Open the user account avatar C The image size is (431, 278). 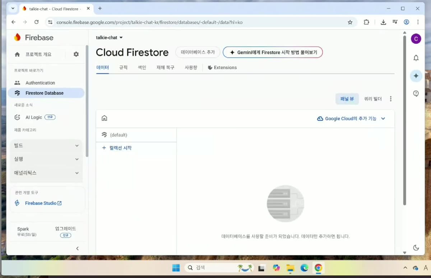[x=416, y=39]
